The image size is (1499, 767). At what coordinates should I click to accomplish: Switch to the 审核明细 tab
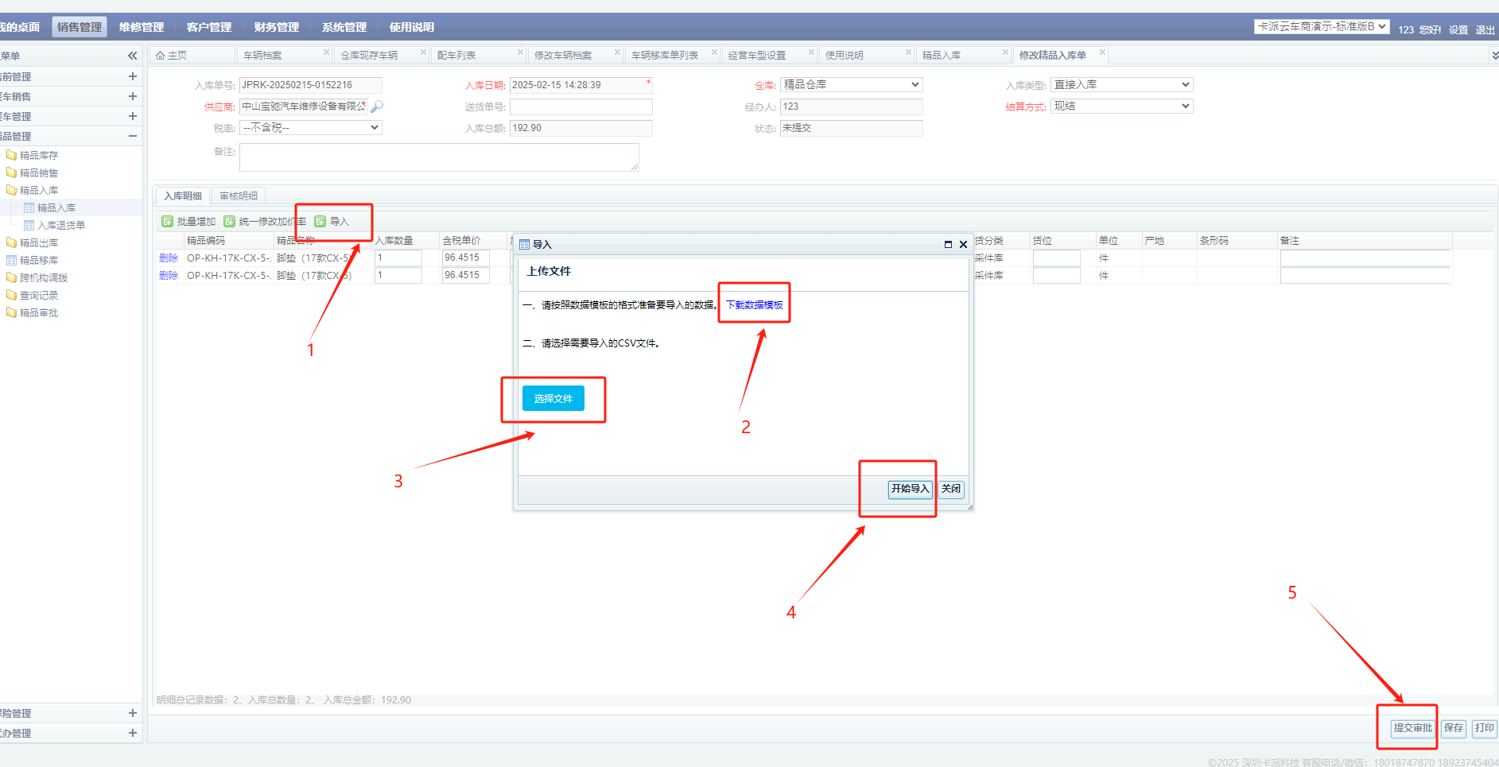(x=239, y=196)
